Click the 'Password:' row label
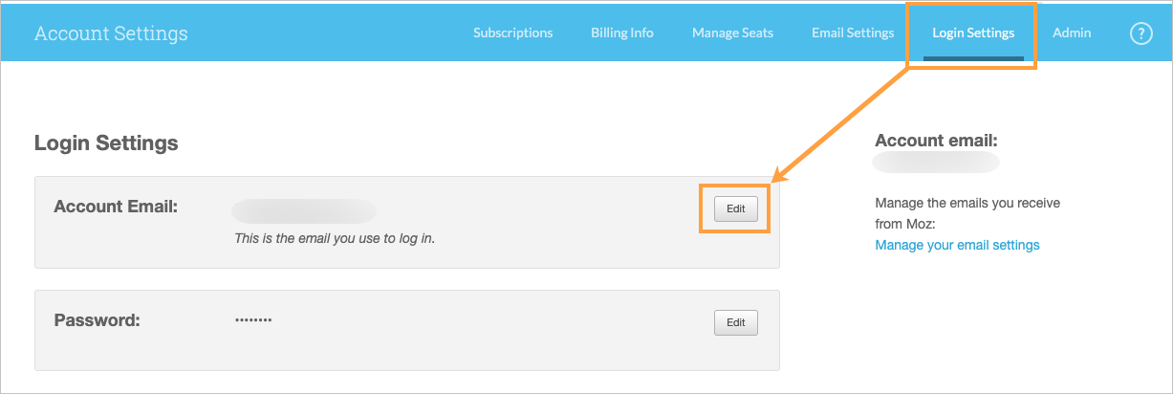 98,320
